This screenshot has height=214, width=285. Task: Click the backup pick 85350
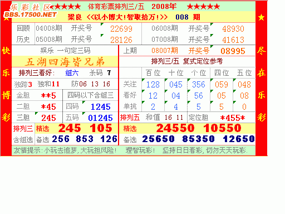[x=198, y=139]
